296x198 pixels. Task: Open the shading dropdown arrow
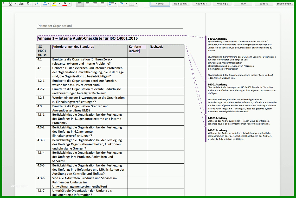(126, 4)
